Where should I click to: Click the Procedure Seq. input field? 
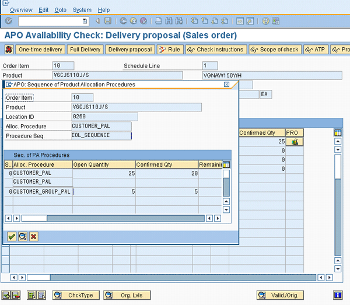point(101,135)
